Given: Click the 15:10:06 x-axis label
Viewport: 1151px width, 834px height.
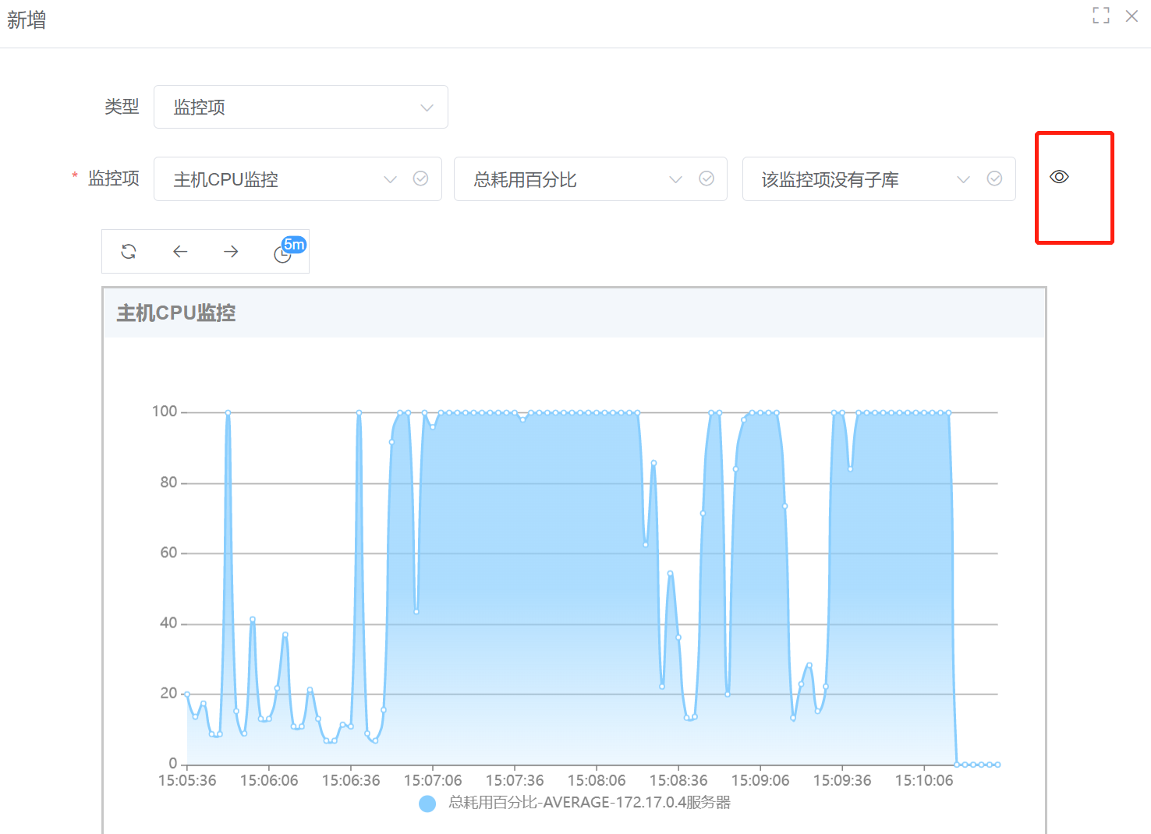Looking at the screenshot, I should pyautogui.click(x=924, y=780).
